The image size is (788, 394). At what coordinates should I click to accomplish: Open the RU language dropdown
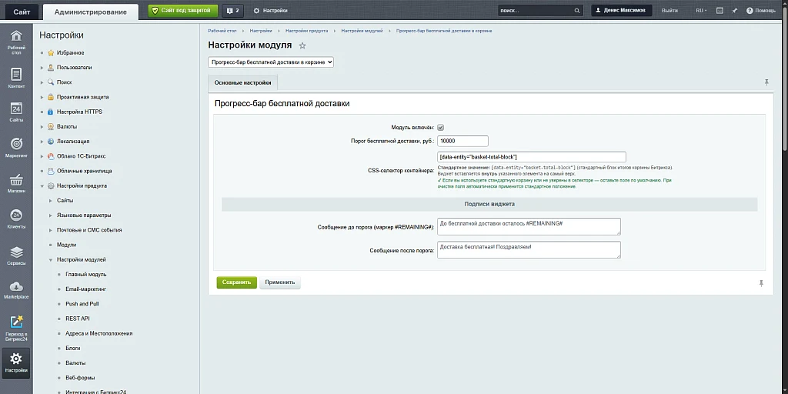tap(701, 11)
